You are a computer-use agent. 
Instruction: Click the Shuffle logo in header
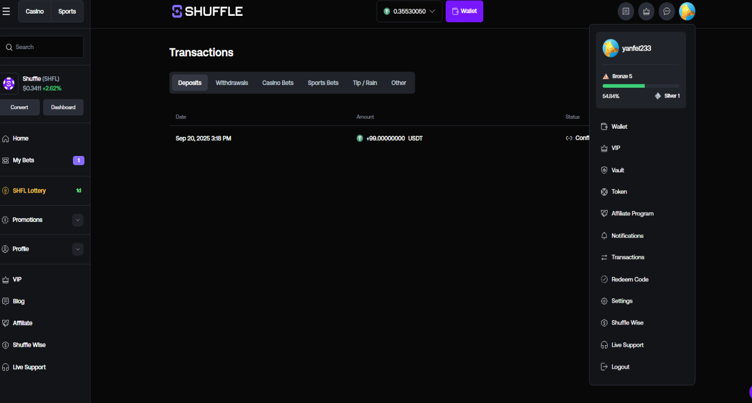207,11
